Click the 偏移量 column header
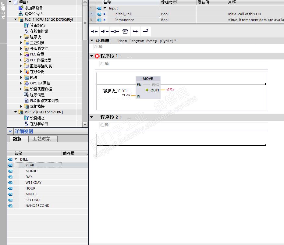This screenshot has height=245, width=284. click(x=74, y=153)
